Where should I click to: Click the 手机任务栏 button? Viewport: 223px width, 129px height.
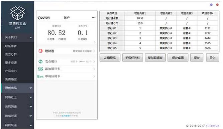click(x=132, y=58)
